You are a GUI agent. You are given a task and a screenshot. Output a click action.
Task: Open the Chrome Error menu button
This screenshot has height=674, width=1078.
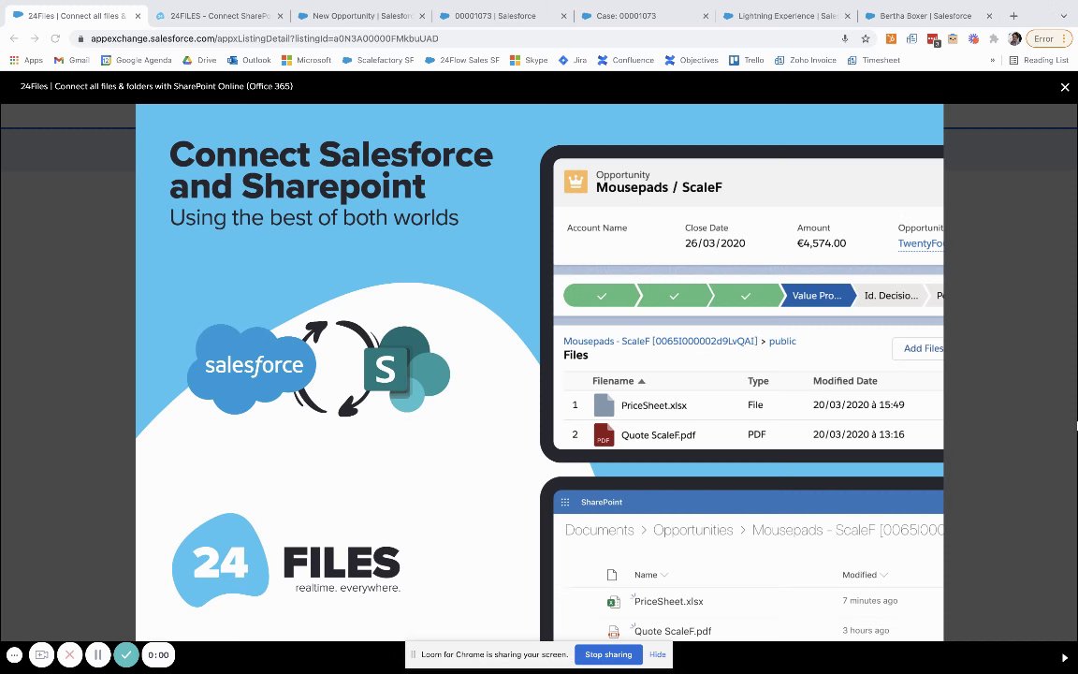(x=1049, y=38)
